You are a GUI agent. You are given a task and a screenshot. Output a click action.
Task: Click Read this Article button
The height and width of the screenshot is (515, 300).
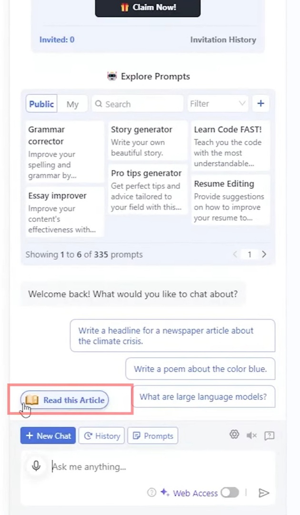(64, 400)
